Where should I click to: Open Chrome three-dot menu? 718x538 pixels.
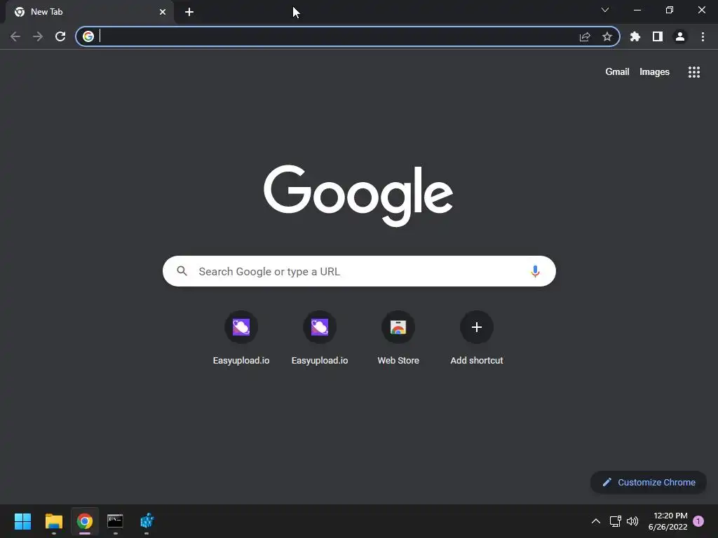703,36
